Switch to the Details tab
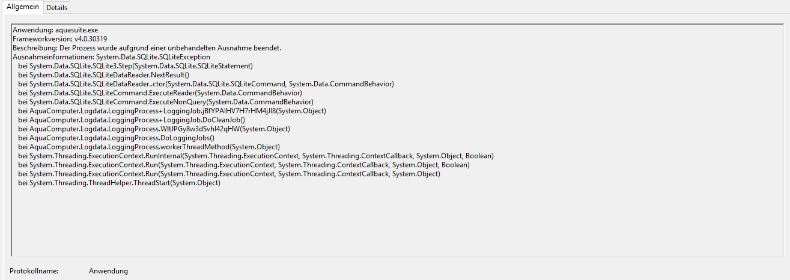Image resolution: width=790 pixels, height=280 pixels. click(56, 7)
